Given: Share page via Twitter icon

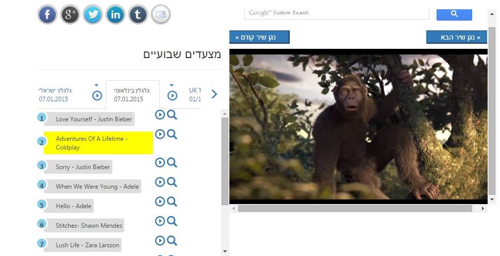Looking at the screenshot, I should (92, 14).
